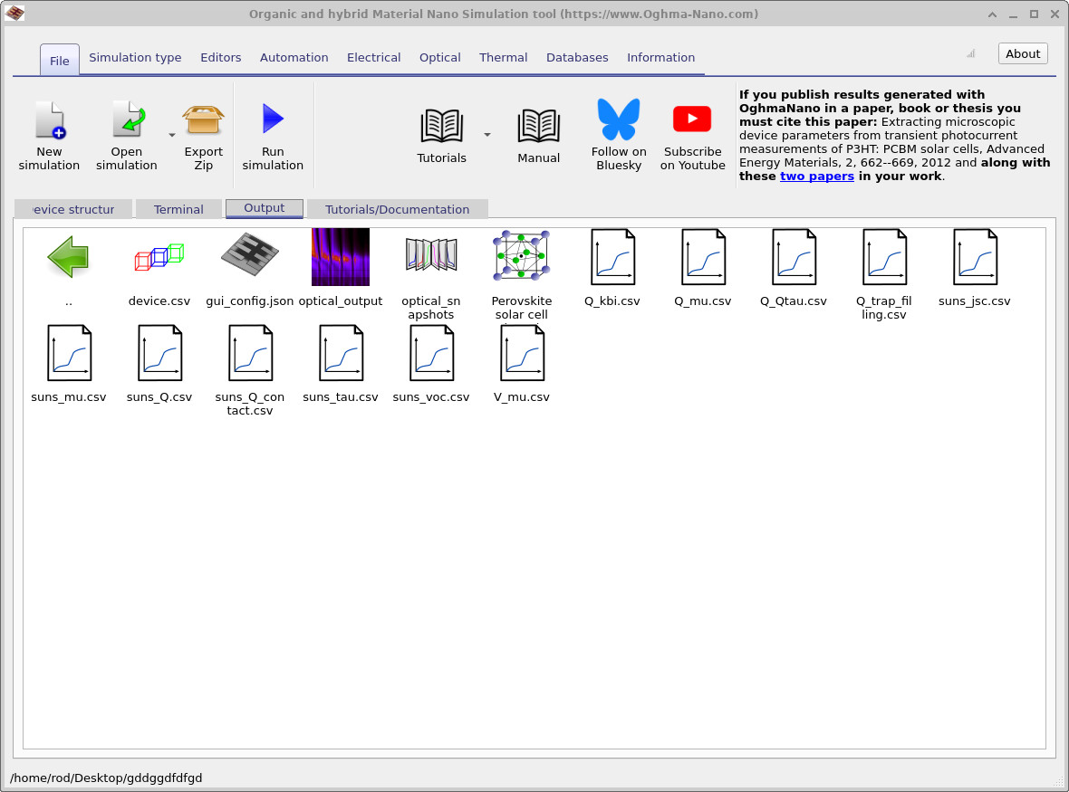Click the Follow on Bluesky butterfly
Image resolution: width=1069 pixels, height=792 pixels.
point(619,120)
